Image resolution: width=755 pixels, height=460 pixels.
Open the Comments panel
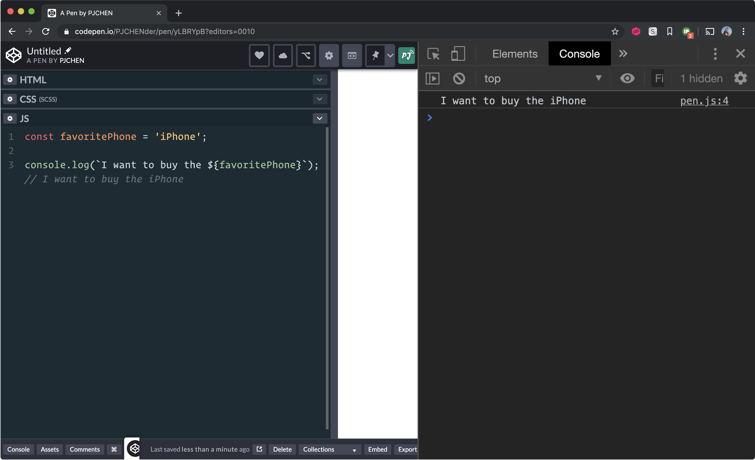tap(85, 449)
